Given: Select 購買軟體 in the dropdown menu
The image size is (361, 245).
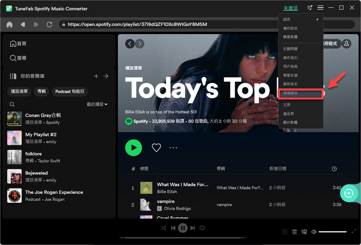Looking at the screenshot, I should tap(301, 37).
